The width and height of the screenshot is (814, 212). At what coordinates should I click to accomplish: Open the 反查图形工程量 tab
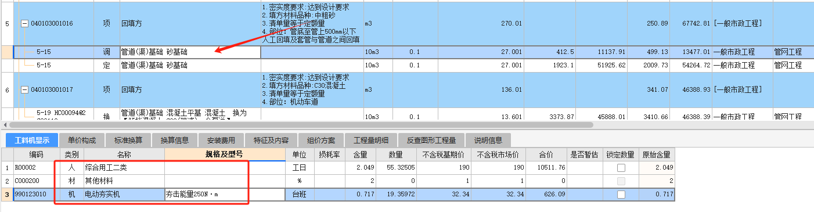(431, 139)
